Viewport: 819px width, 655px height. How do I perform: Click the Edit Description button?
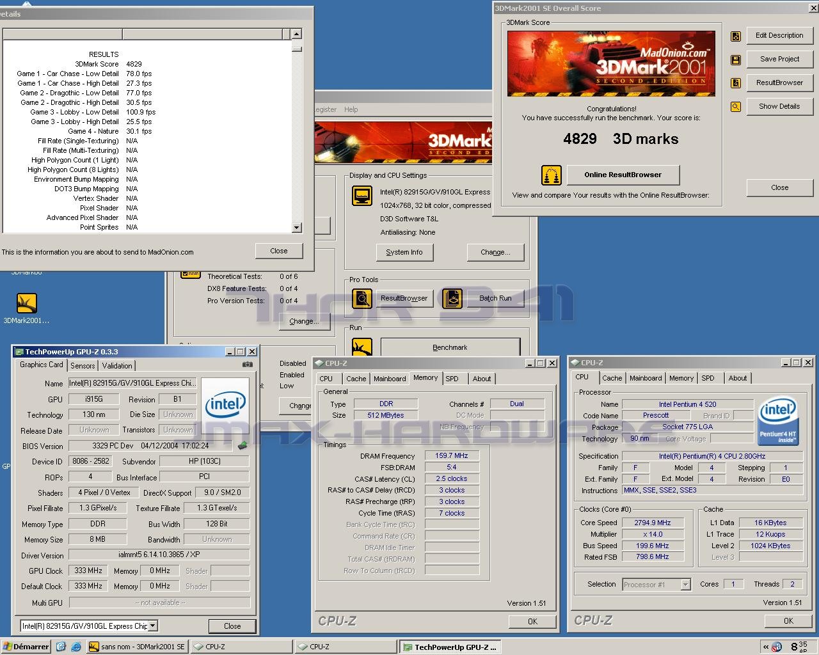click(779, 35)
